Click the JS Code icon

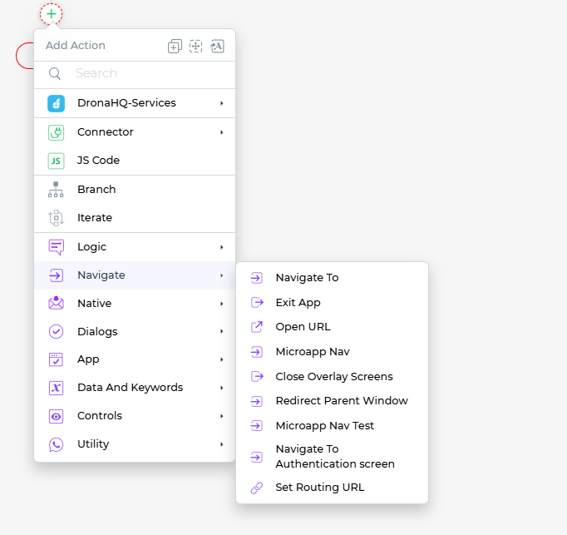point(56,161)
